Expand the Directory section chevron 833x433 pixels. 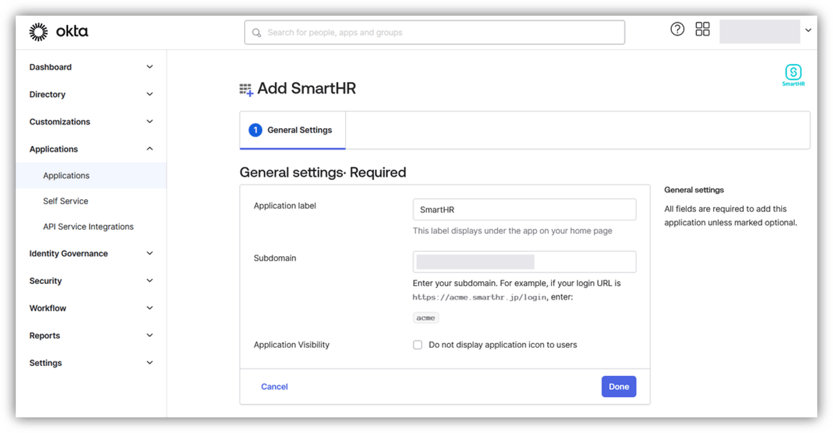point(149,94)
